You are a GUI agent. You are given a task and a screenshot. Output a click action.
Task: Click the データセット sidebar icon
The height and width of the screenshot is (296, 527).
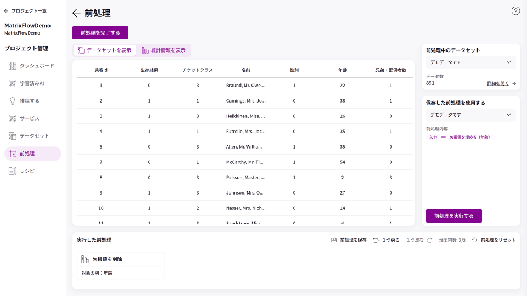tap(13, 136)
